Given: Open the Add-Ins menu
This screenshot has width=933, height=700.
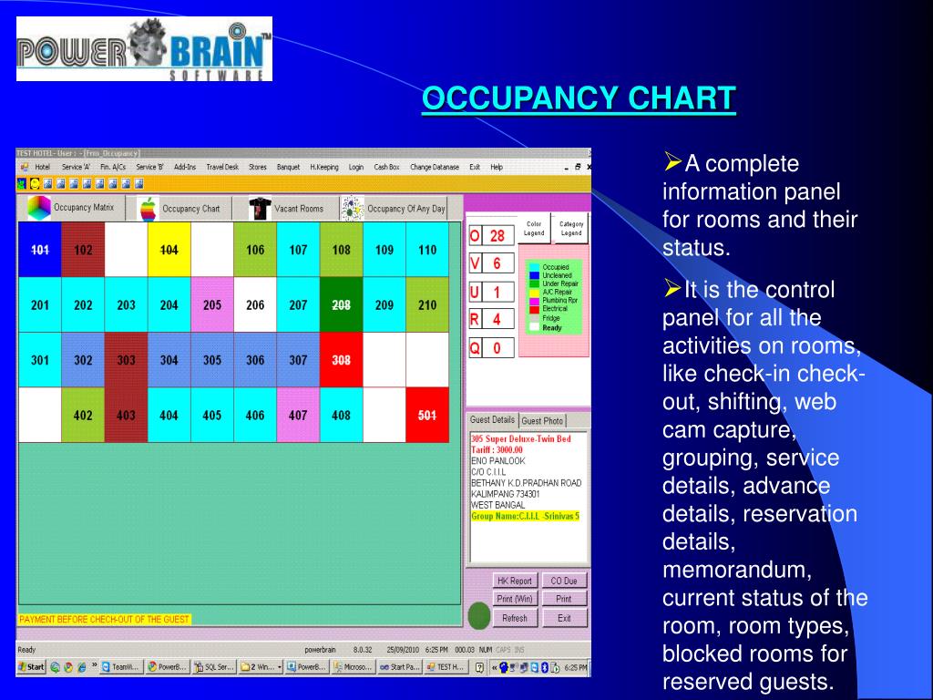Looking at the screenshot, I should [x=185, y=168].
